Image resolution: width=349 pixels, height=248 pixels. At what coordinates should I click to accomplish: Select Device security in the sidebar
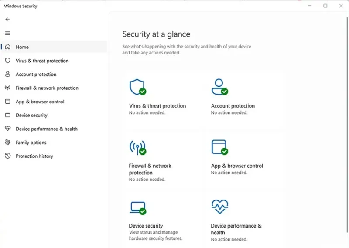click(31, 116)
